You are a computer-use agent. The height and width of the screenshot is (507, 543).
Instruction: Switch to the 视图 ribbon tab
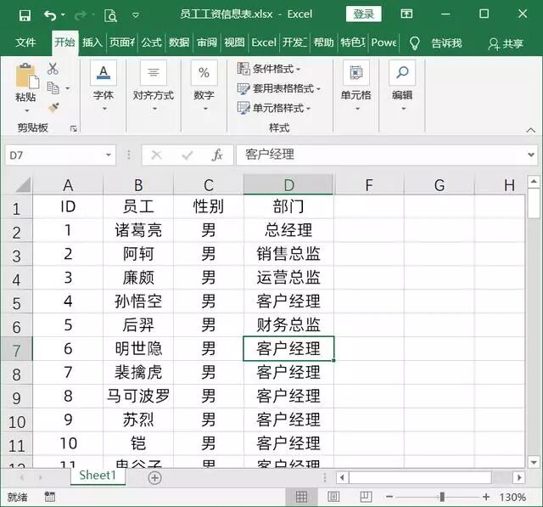coord(234,42)
